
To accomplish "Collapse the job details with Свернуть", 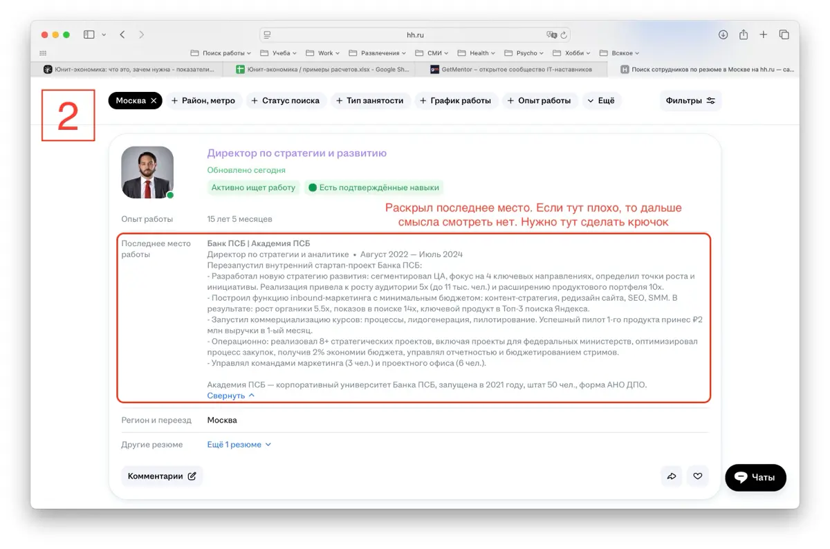I will pos(231,396).
